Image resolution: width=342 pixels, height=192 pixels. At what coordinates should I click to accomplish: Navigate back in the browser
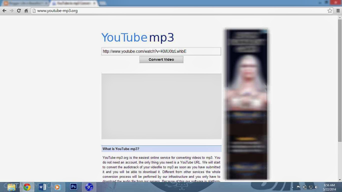(4, 11)
